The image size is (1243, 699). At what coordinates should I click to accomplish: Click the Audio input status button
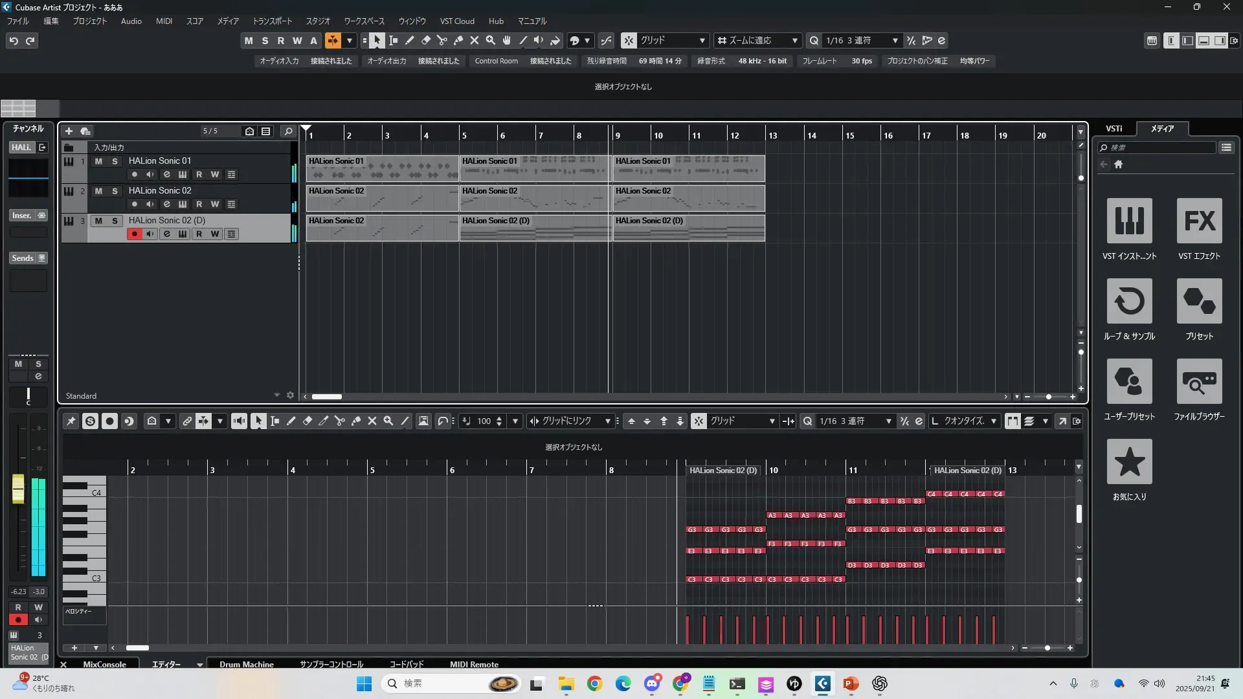(279, 61)
